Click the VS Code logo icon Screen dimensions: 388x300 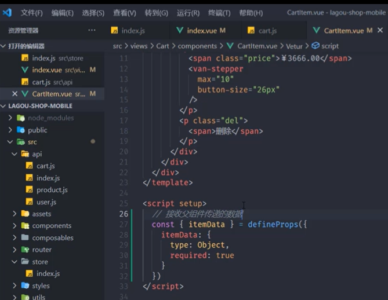7,12
